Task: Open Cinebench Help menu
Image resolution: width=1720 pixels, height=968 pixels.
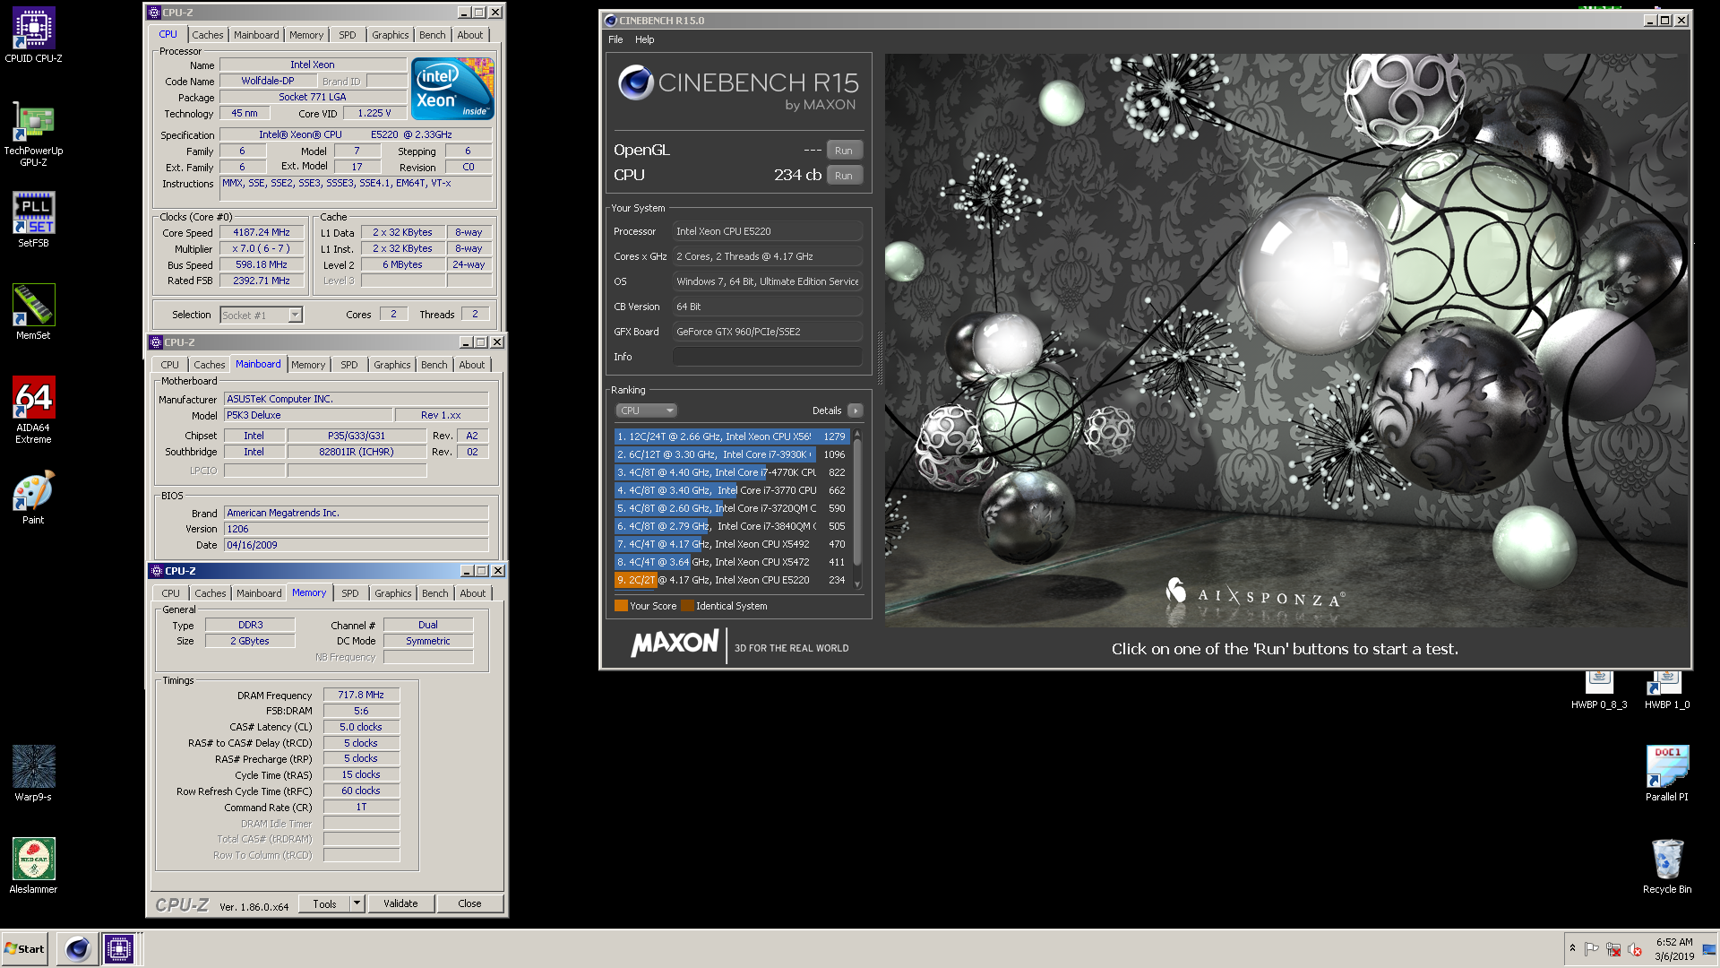Action: [x=645, y=39]
